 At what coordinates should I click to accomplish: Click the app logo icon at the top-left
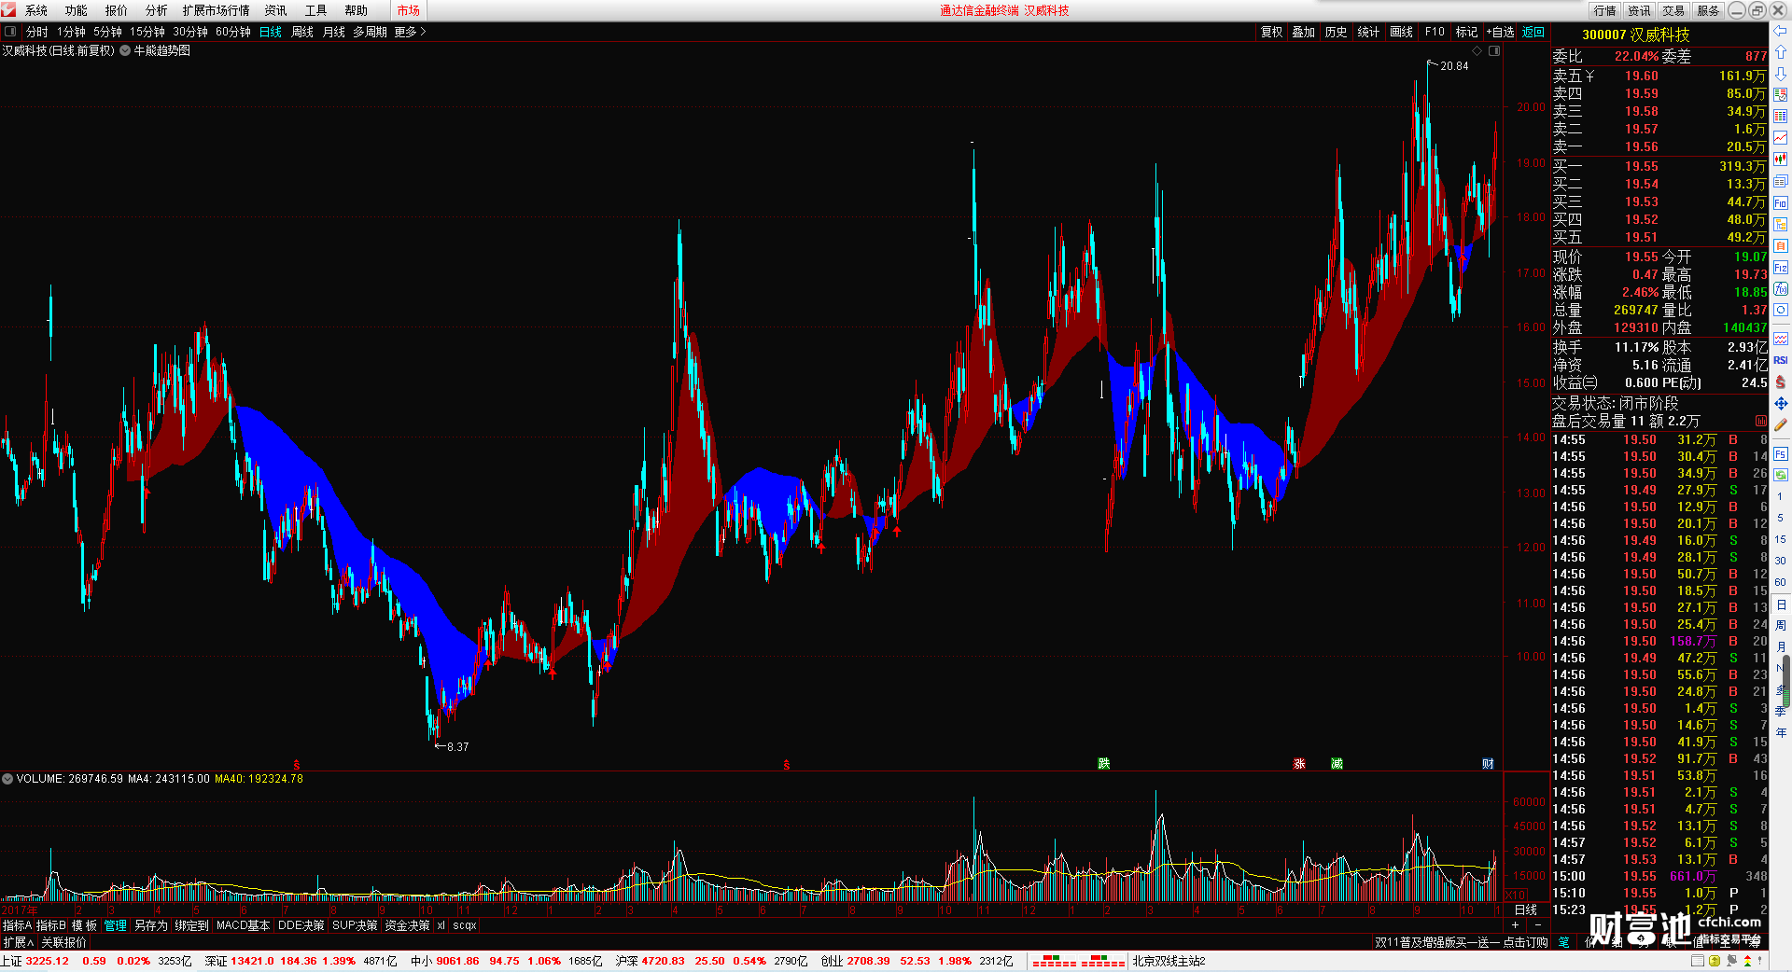(x=8, y=10)
